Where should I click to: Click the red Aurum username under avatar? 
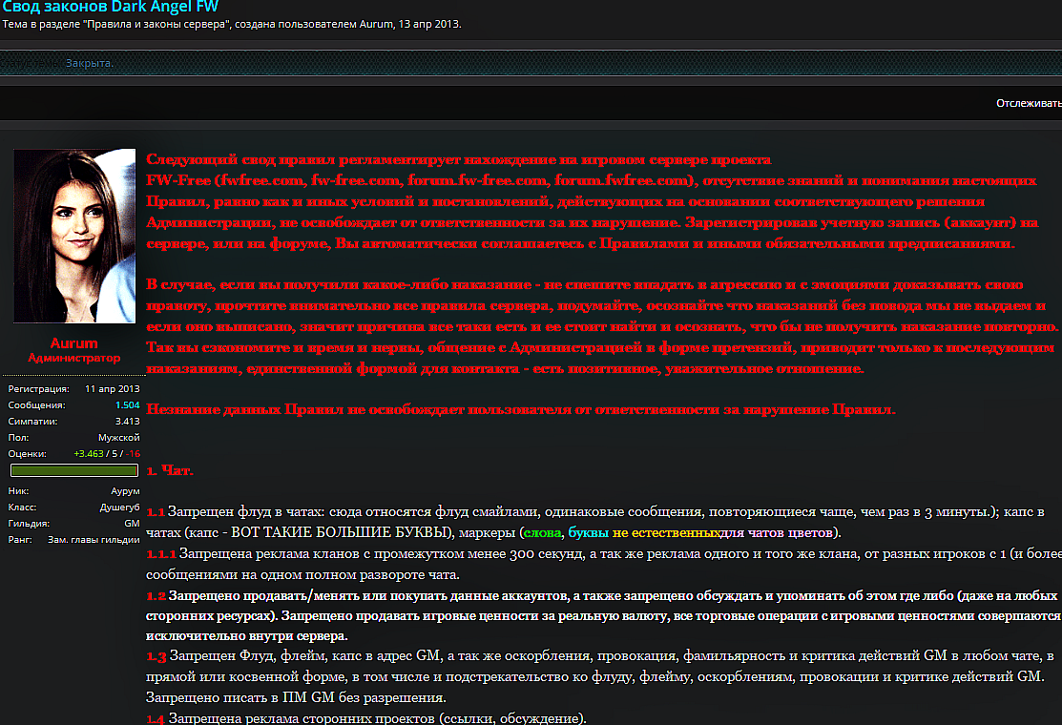[74, 343]
